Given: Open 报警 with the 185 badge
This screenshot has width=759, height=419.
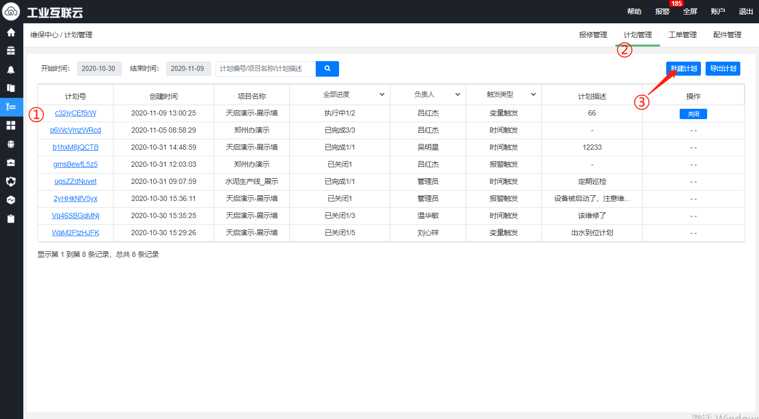Looking at the screenshot, I should (x=663, y=12).
